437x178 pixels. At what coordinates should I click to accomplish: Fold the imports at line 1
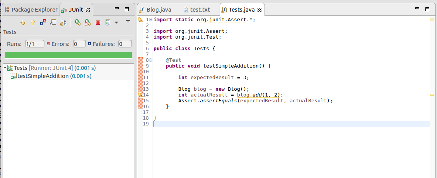(x=151, y=19)
